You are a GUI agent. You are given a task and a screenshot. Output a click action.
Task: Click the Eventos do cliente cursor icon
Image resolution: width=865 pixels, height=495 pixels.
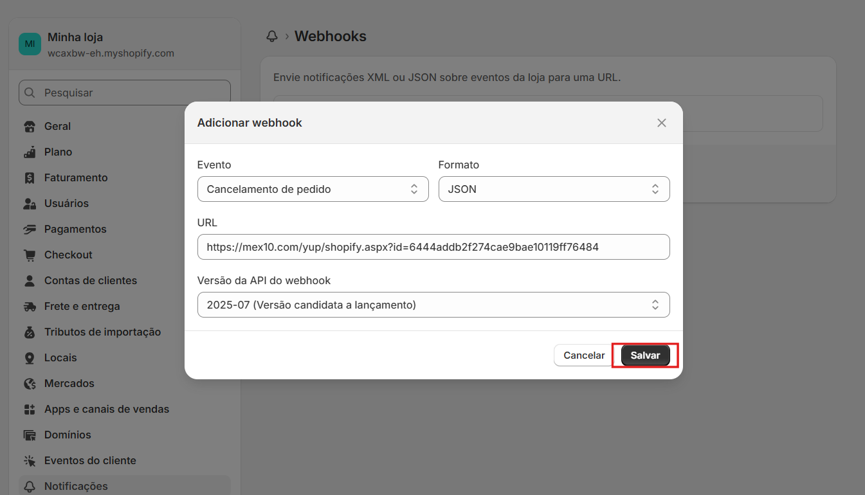[x=30, y=461]
